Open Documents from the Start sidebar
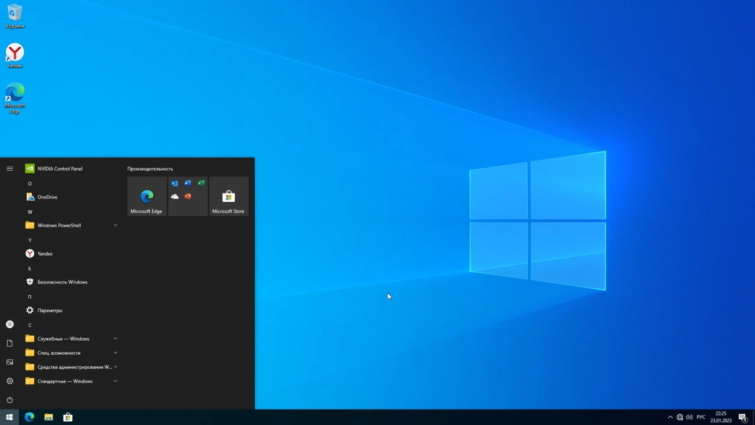Image resolution: width=755 pixels, height=425 pixels. (x=9, y=344)
